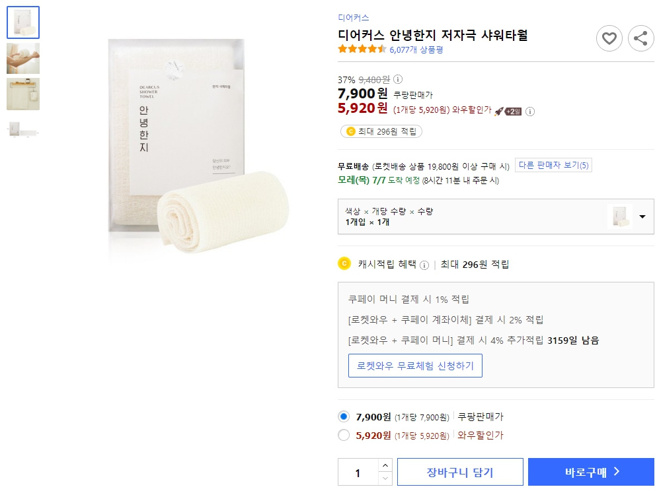Viewport: 657px width, 491px height.
Task: Select the 5,920원 와우할인가 radio option
Action: pyautogui.click(x=344, y=436)
